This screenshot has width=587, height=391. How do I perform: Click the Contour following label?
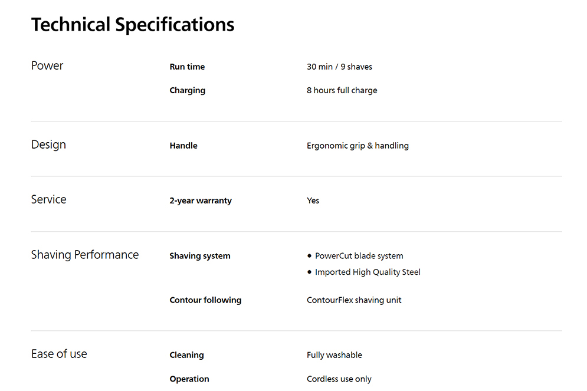pos(205,300)
